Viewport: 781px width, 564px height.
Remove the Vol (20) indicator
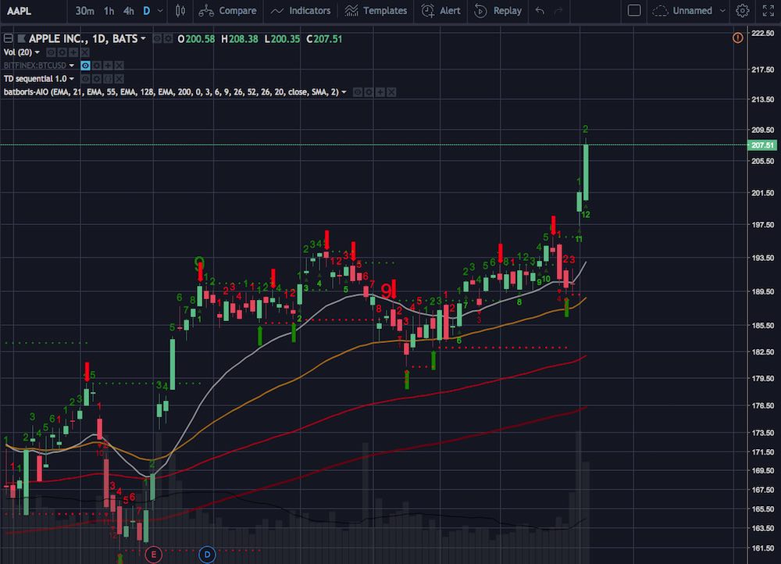84,52
